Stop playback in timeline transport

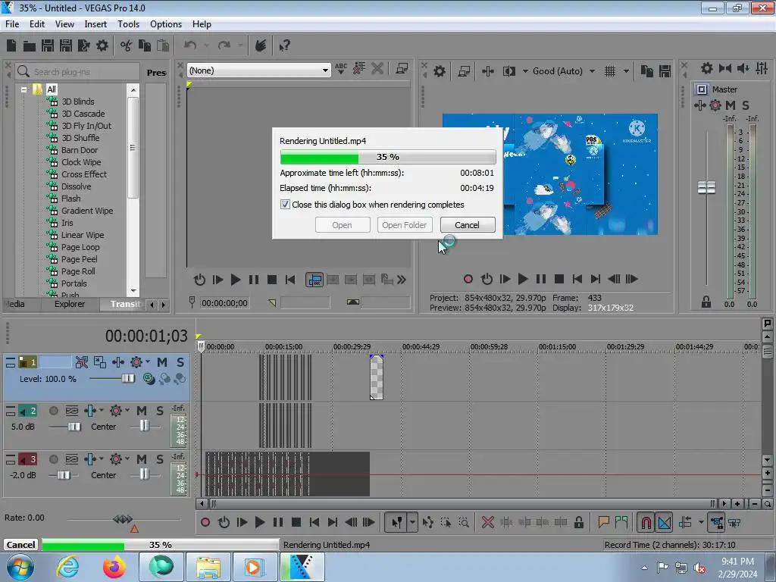tap(296, 522)
